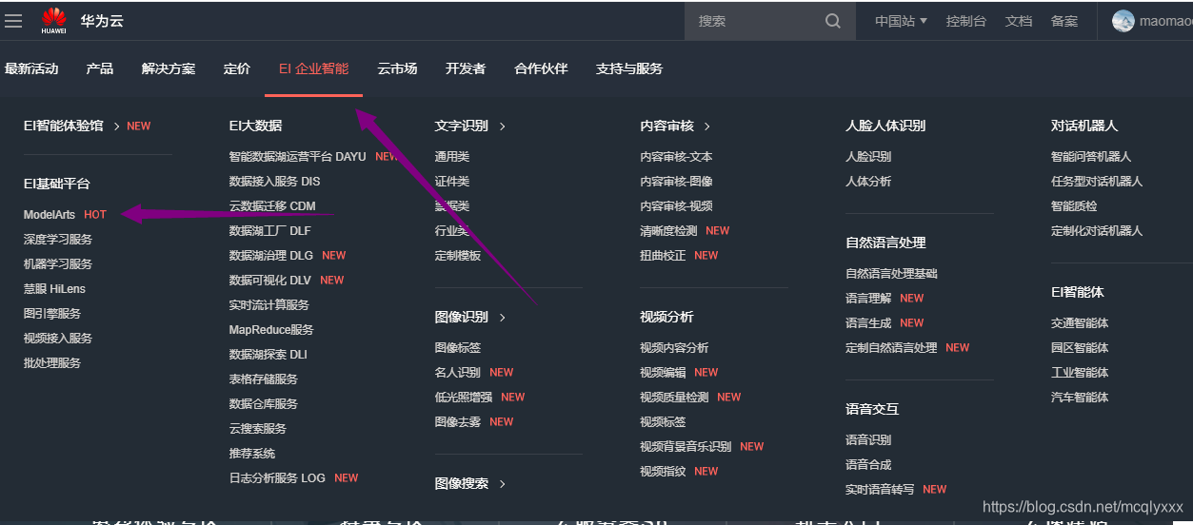
Task: Open 视频背景音乐识别 link
Action: pyautogui.click(x=686, y=447)
